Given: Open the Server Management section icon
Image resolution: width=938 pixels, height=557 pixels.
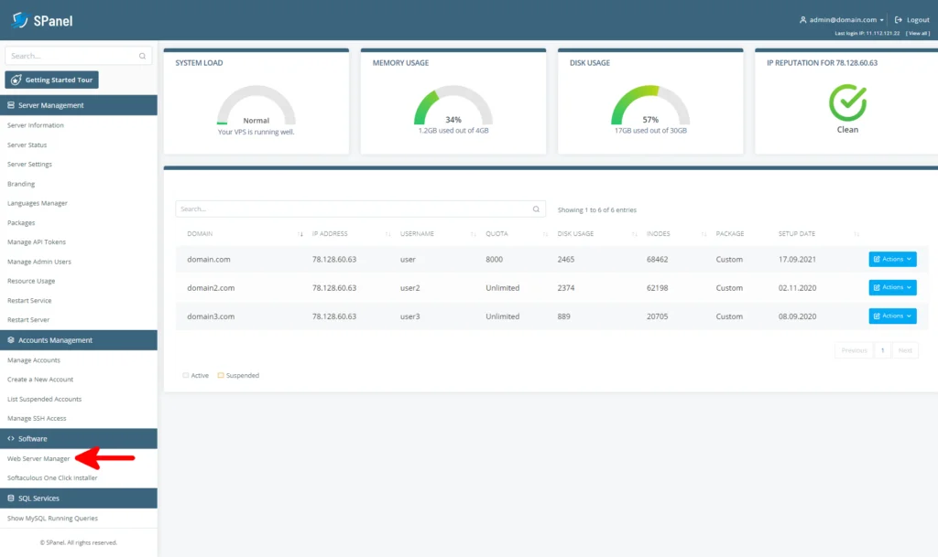Looking at the screenshot, I should pyautogui.click(x=13, y=104).
